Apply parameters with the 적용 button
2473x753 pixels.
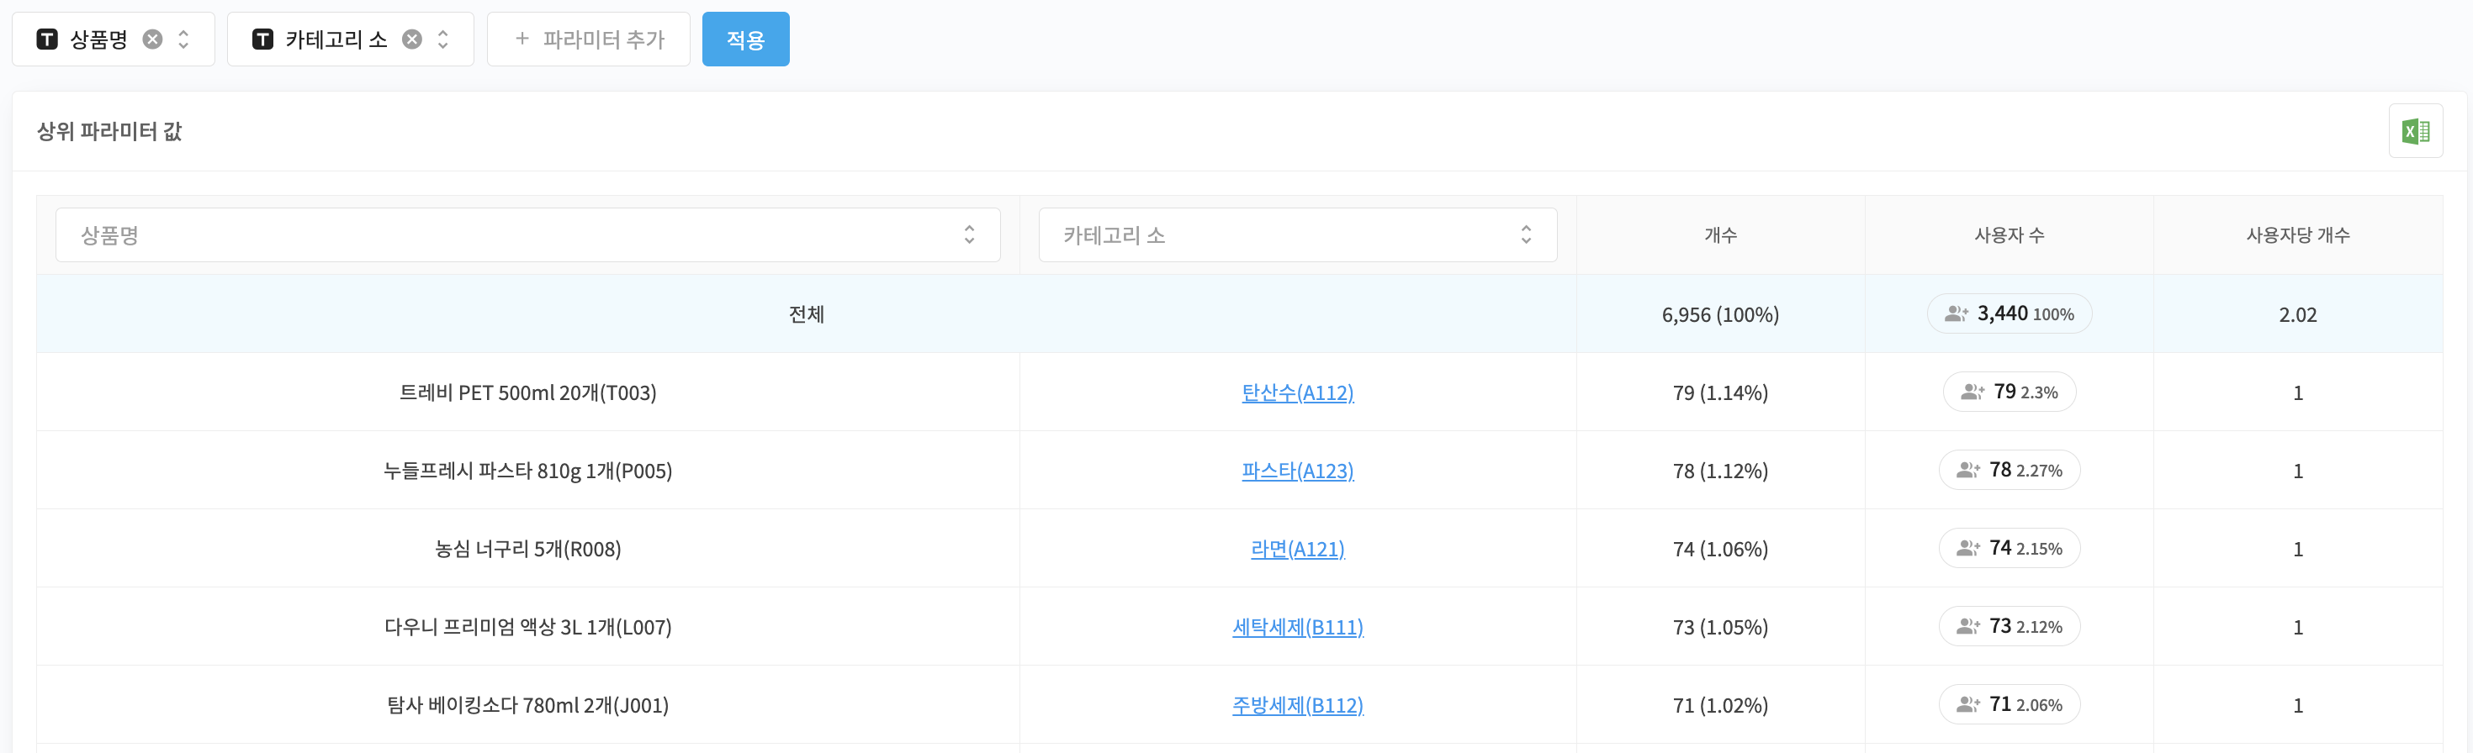click(745, 39)
